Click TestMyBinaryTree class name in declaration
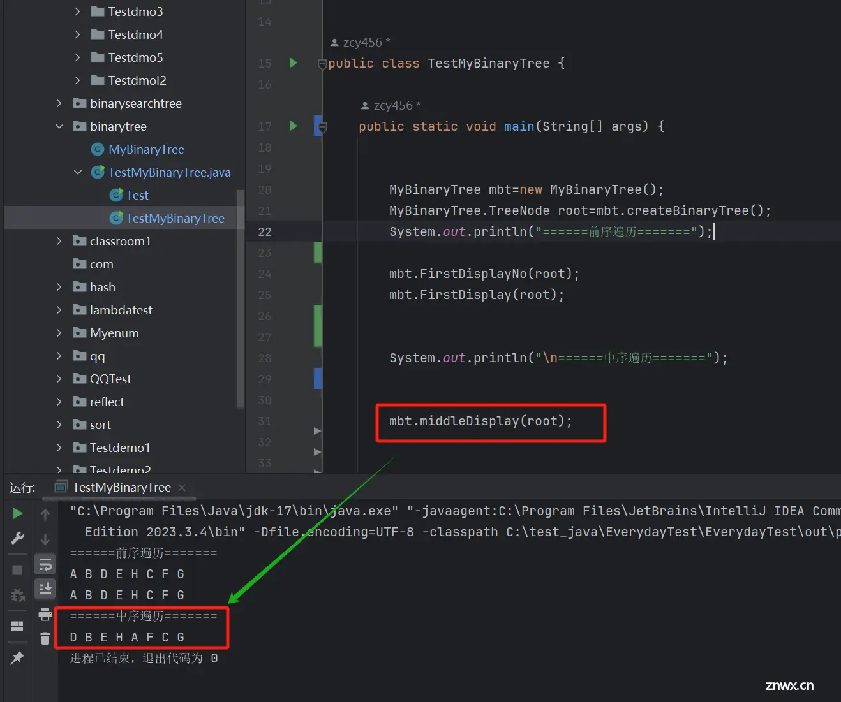The image size is (841, 702). (x=488, y=63)
